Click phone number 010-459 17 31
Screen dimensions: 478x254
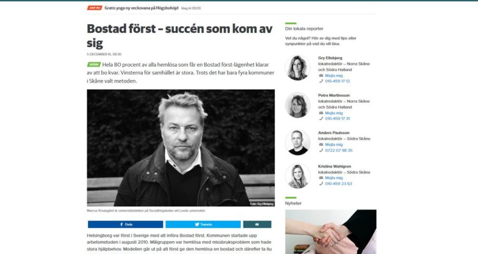tap(337, 119)
